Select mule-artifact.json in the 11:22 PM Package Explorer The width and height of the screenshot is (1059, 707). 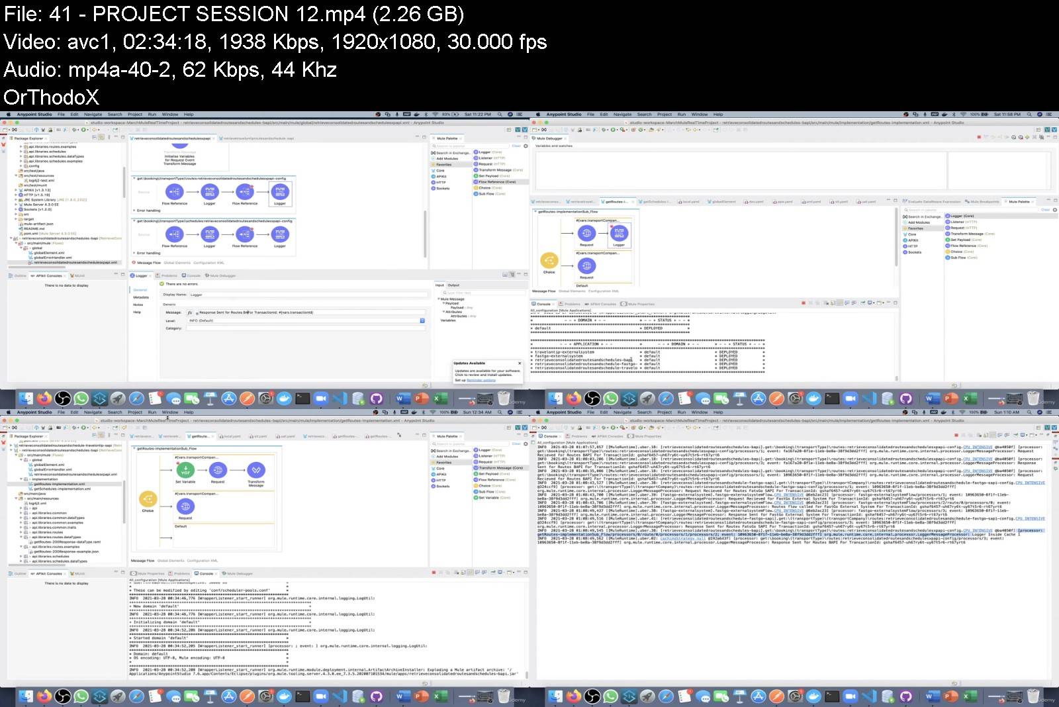click(38, 224)
